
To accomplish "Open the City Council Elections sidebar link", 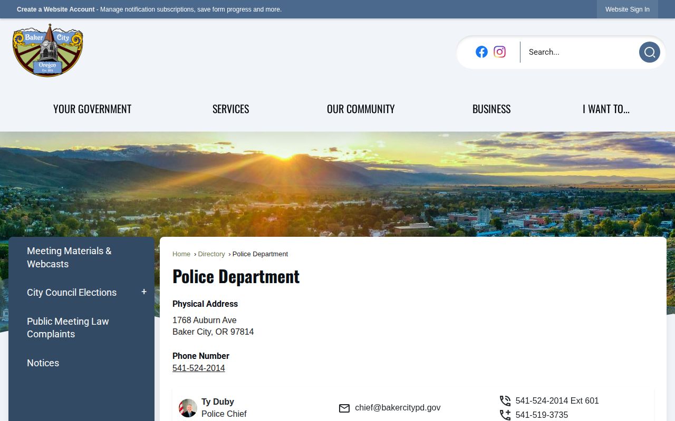I will (72, 293).
